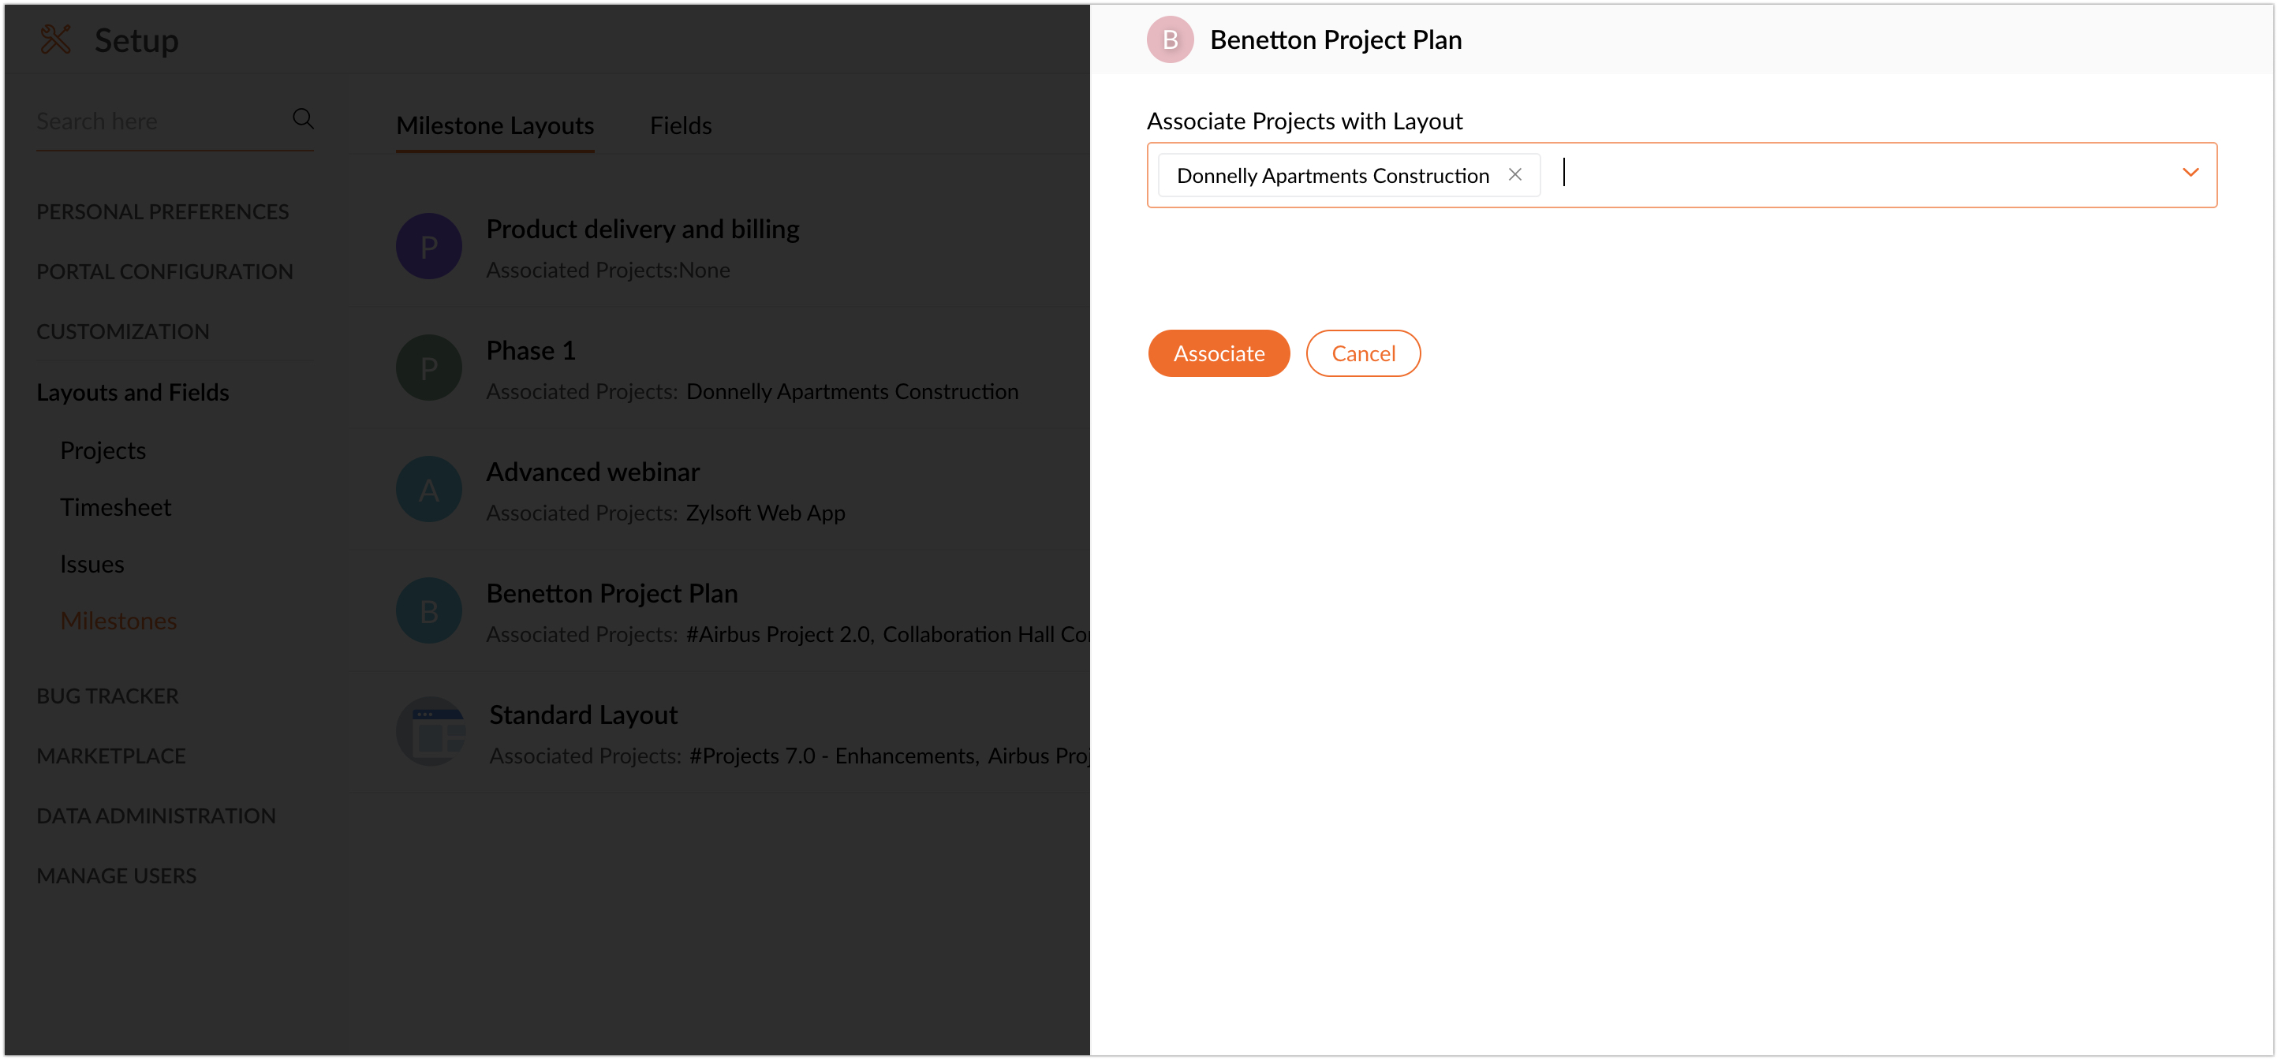This screenshot has width=2278, height=1060.
Task: Remove Donnelly Apartments Construction tag
Action: coord(1514,174)
